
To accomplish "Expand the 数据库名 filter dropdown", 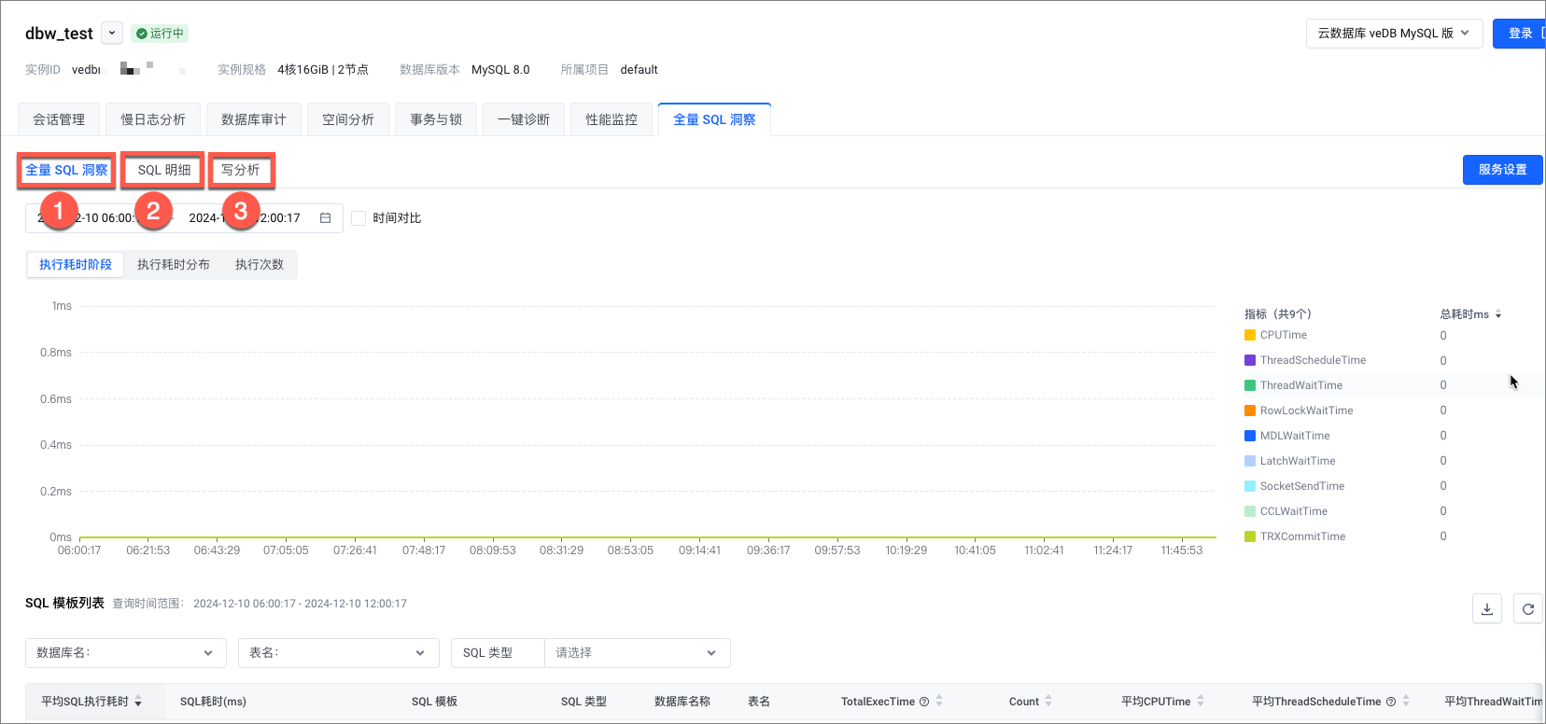I will 126,653.
